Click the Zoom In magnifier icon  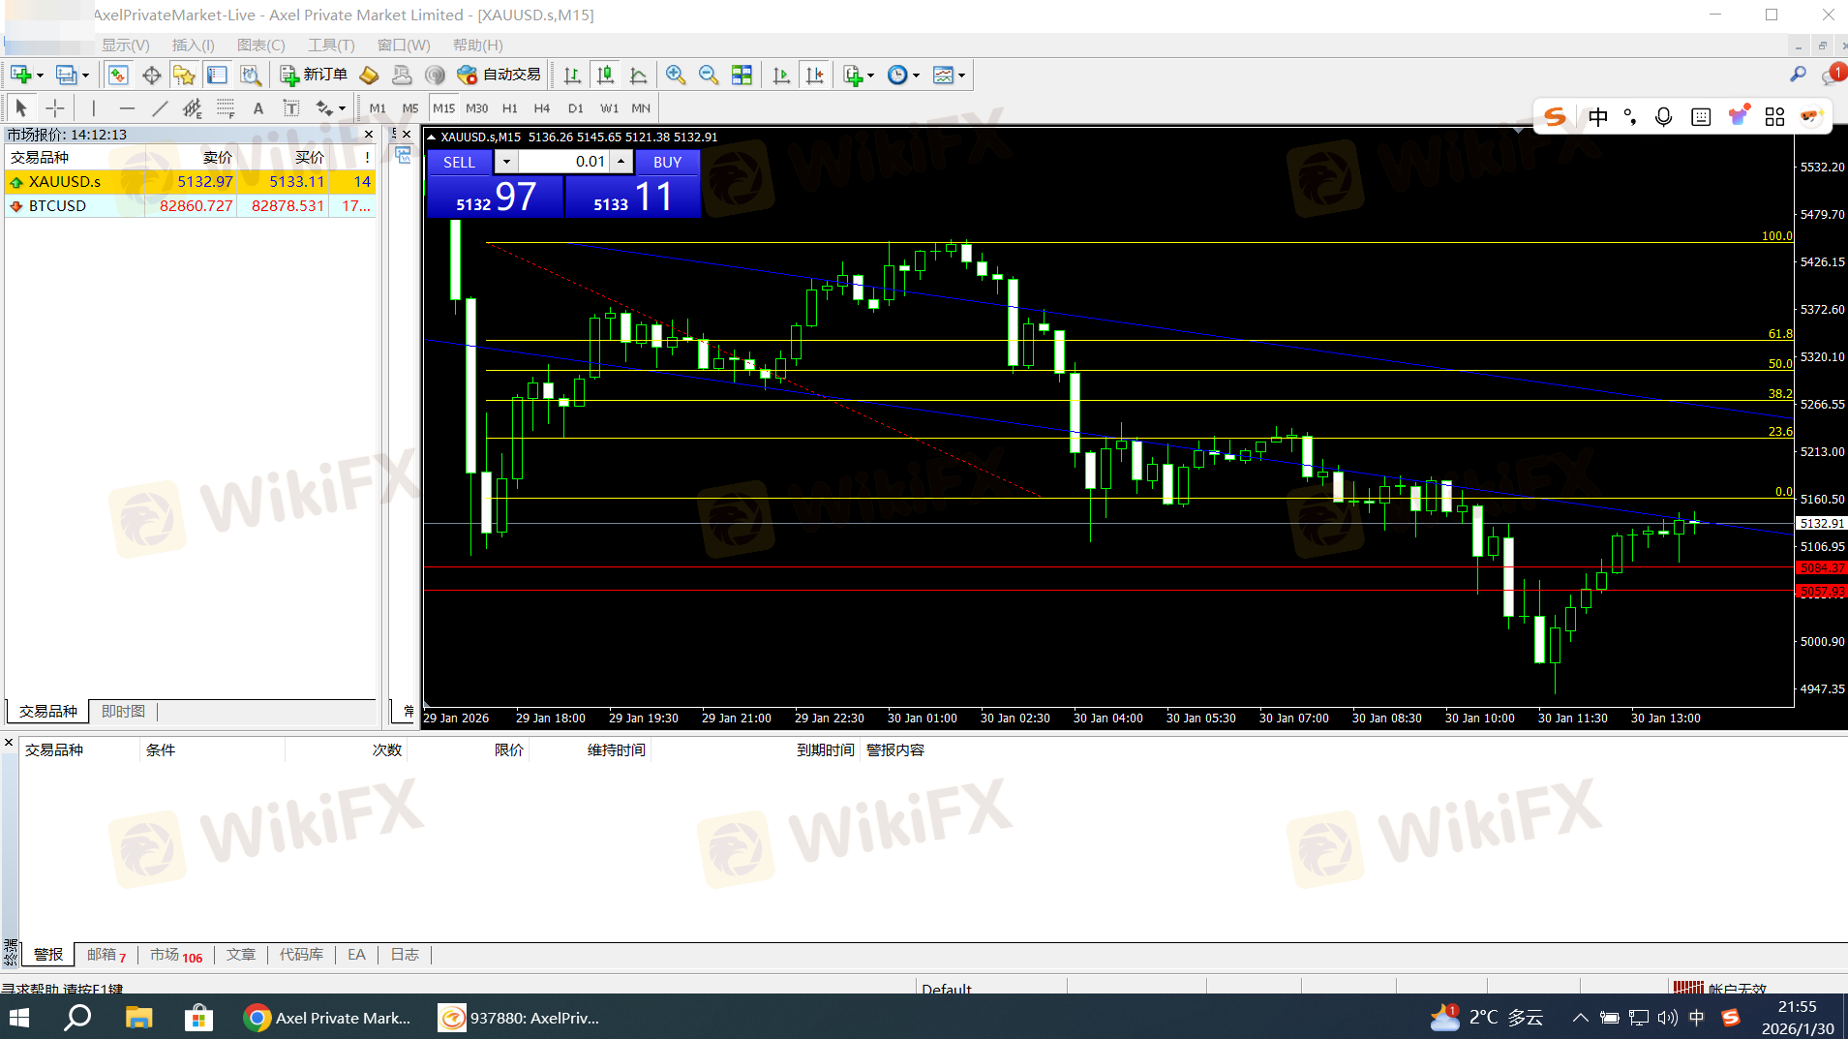point(676,76)
